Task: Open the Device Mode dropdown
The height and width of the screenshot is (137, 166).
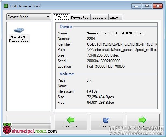Action: 29,17
